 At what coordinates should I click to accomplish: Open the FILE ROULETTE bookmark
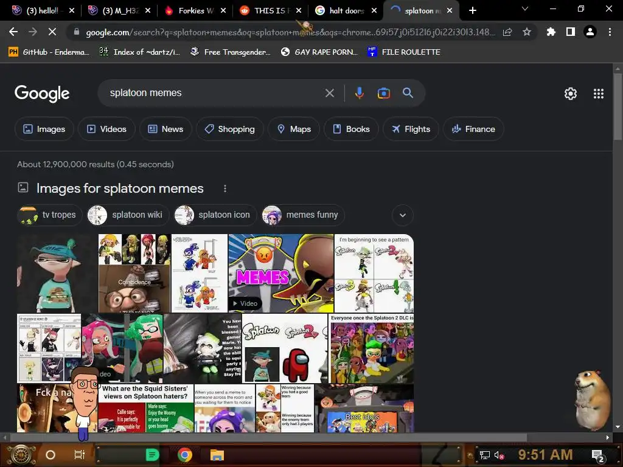coord(404,52)
